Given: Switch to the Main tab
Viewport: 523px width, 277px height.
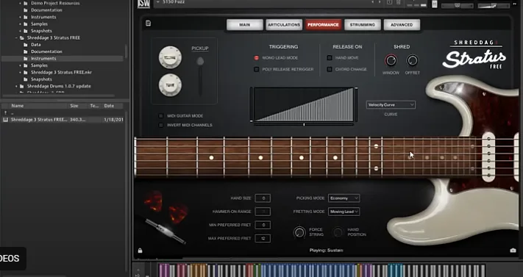Looking at the screenshot, I should point(244,25).
